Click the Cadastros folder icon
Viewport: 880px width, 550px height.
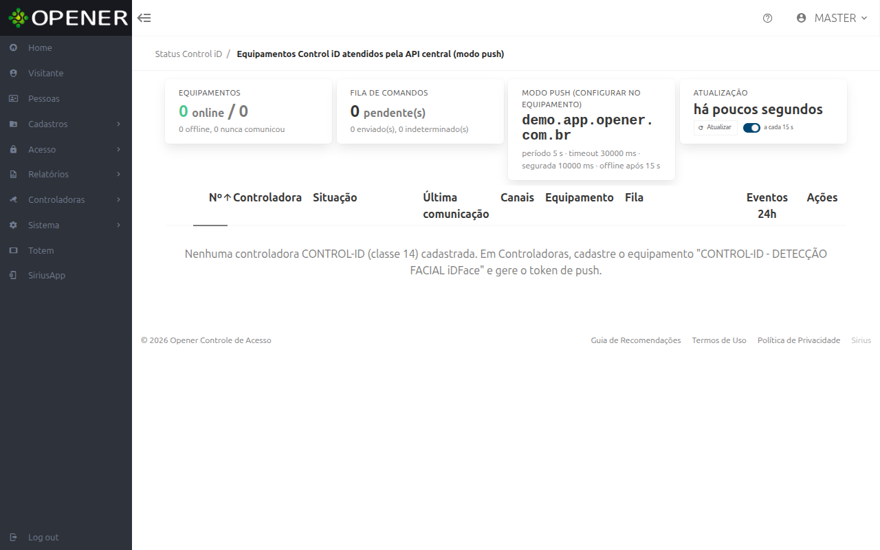14,124
